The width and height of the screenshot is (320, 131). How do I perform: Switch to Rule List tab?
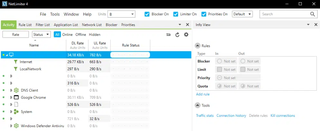(25, 25)
